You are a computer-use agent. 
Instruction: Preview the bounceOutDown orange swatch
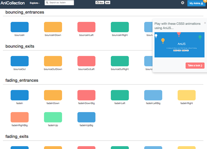point(53,61)
